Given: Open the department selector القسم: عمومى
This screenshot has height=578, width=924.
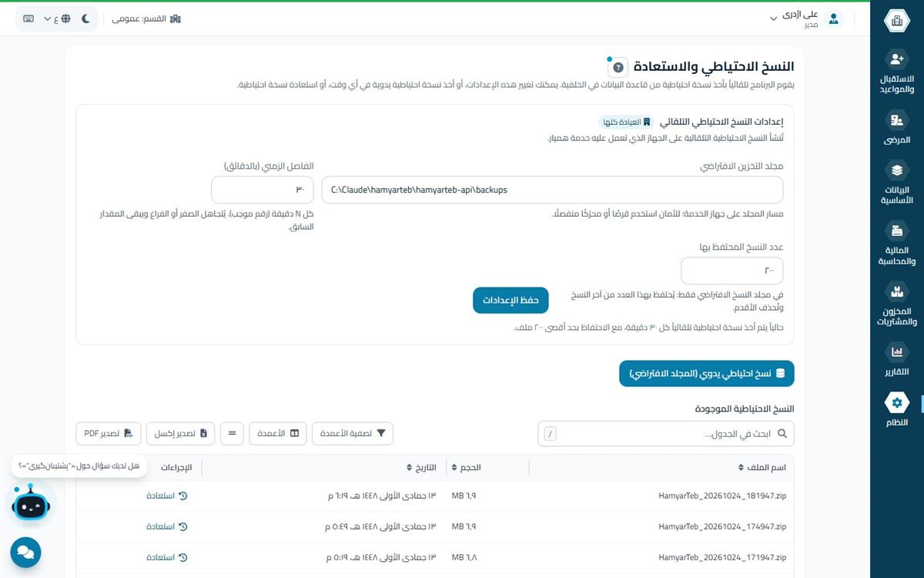Looking at the screenshot, I should pos(146,18).
